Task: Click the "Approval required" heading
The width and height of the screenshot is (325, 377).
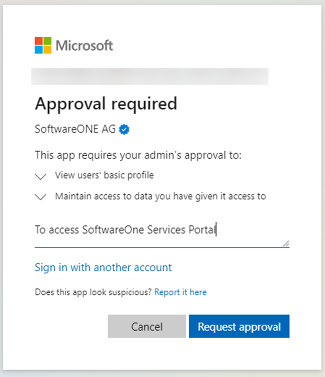Action: pyautogui.click(x=106, y=103)
